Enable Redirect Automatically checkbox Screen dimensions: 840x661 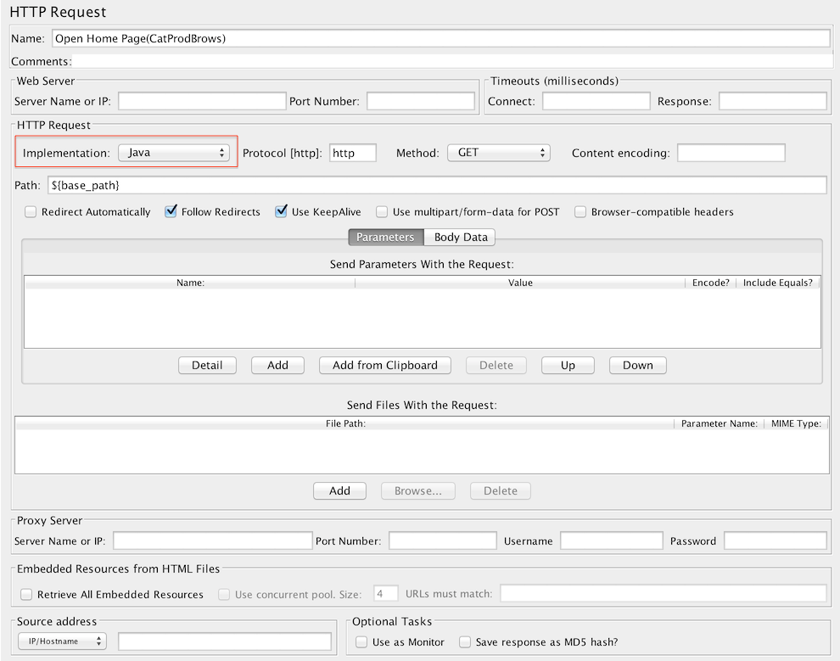pos(31,212)
